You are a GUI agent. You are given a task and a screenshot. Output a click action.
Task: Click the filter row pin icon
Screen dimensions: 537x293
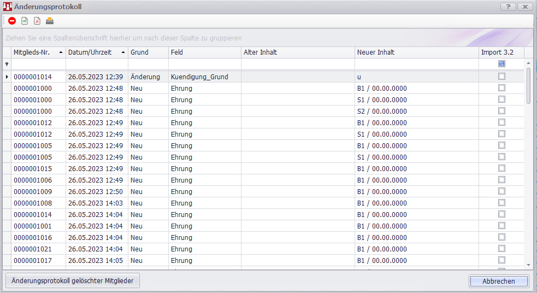tap(7, 65)
